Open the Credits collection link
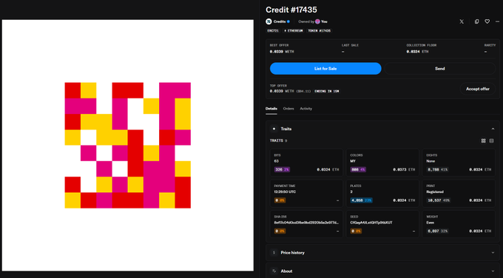Viewport: 503px width, 278px height. tap(279, 21)
